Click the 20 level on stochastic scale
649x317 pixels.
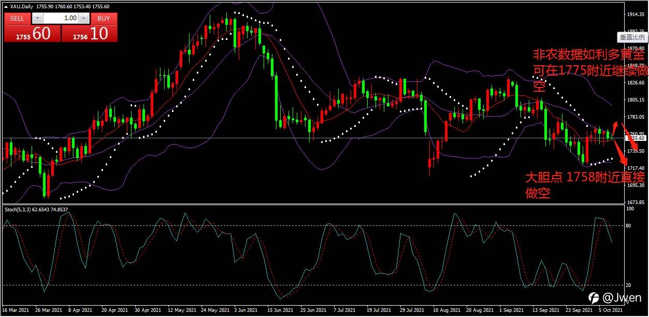pyautogui.click(x=628, y=285)
